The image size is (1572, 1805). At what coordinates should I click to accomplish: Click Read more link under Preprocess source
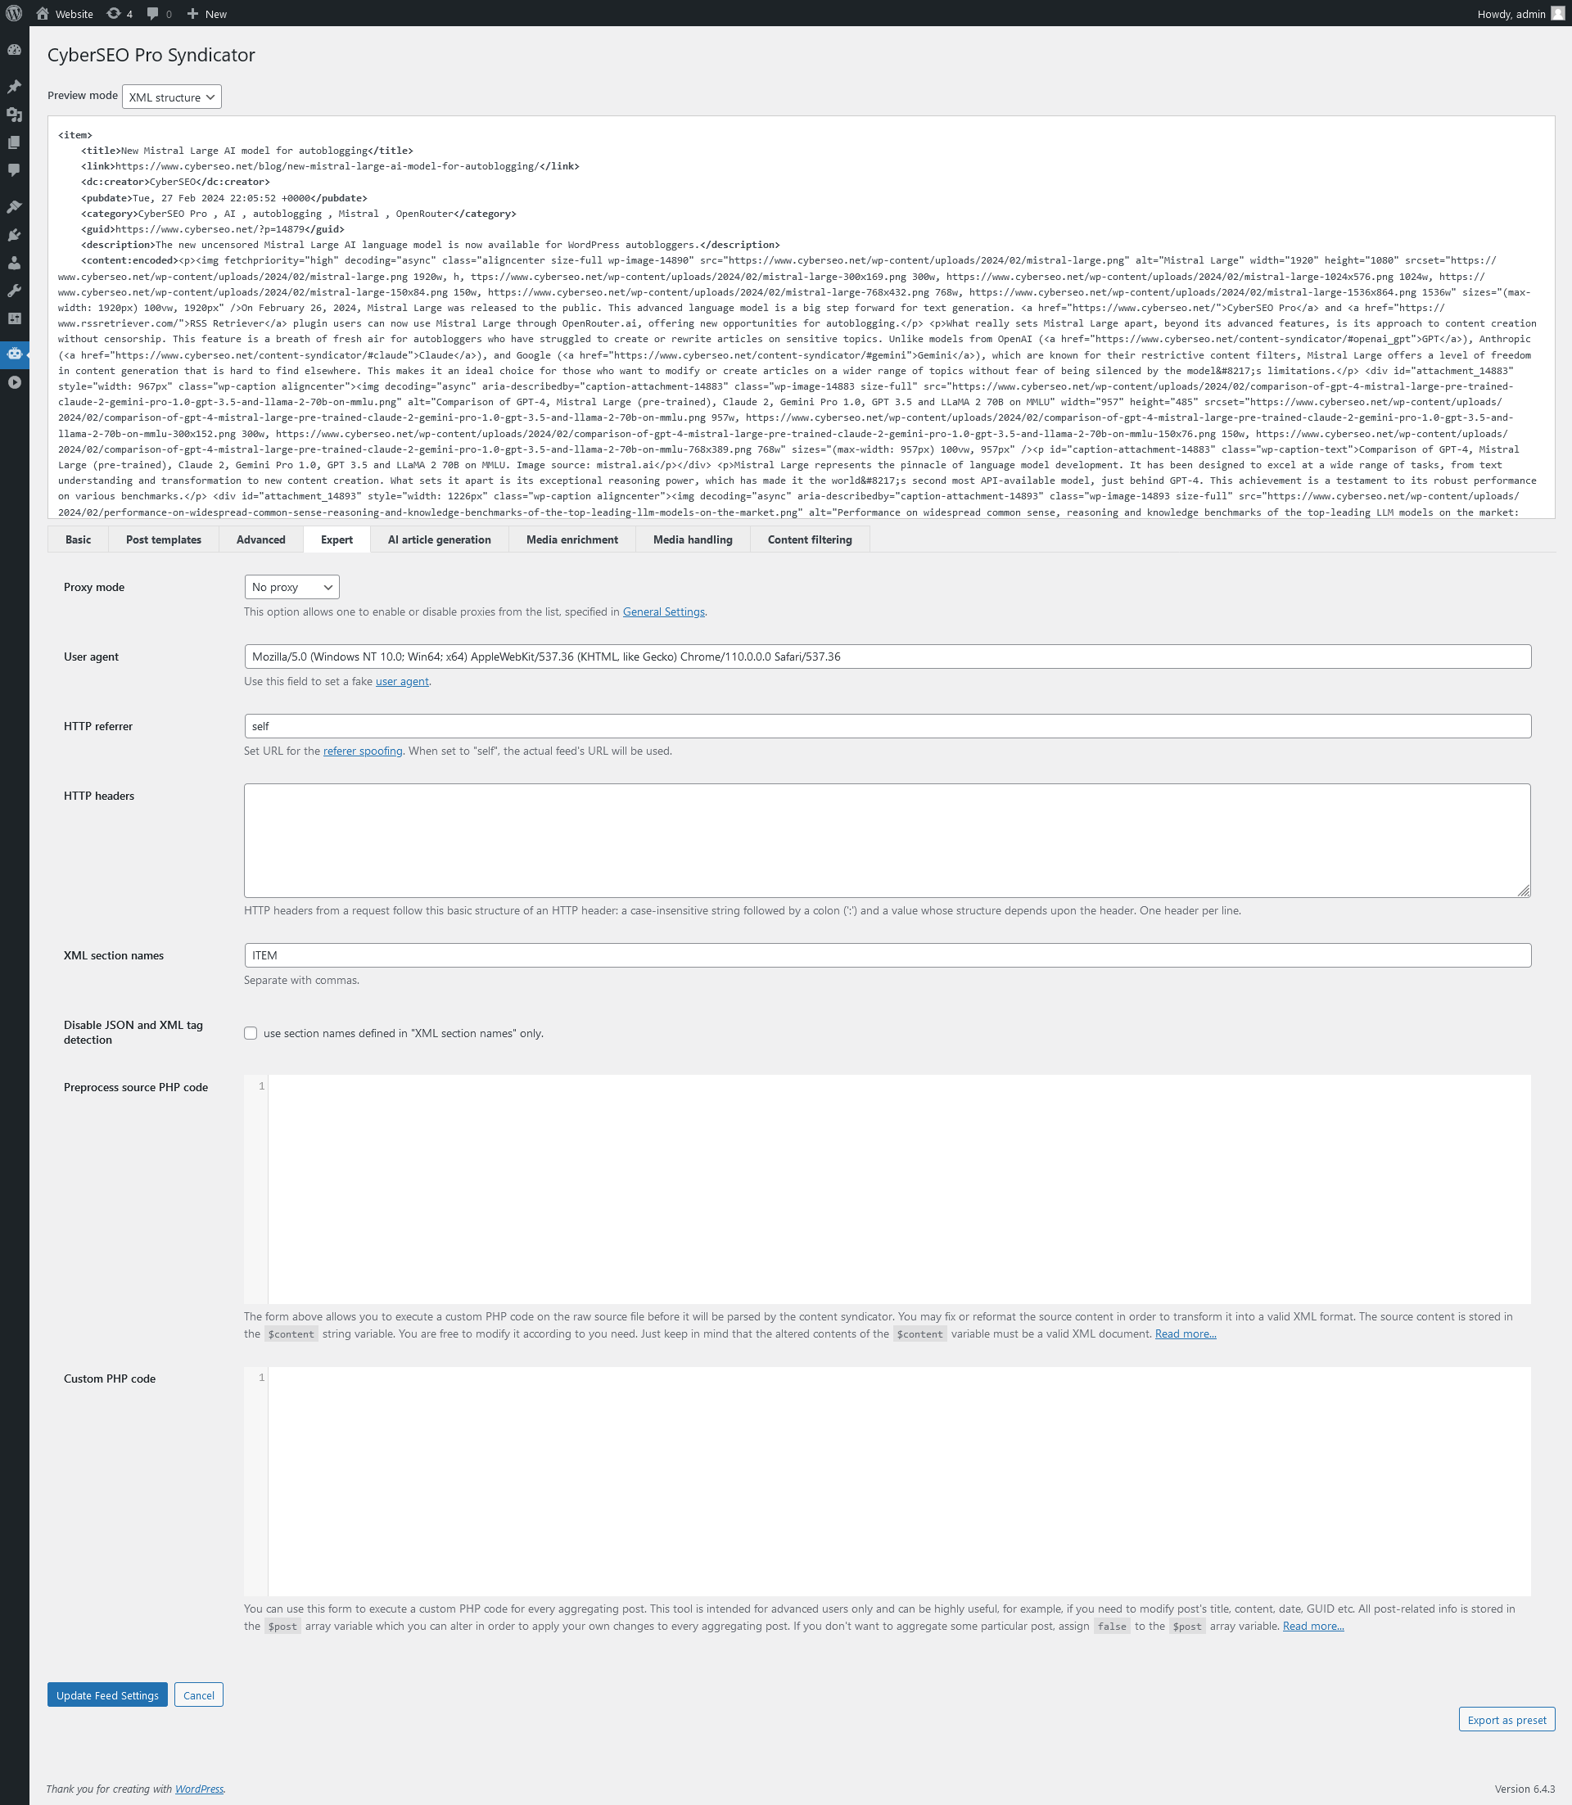pyautogui.click(x=1186, y=1334)
